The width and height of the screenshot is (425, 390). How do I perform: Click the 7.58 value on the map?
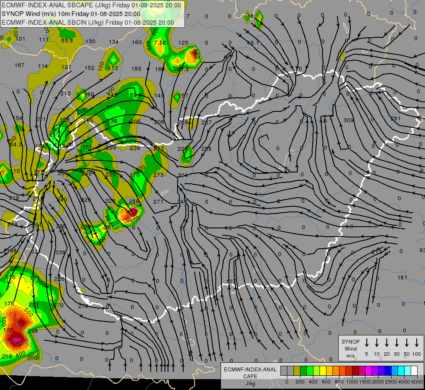[160, 43]
